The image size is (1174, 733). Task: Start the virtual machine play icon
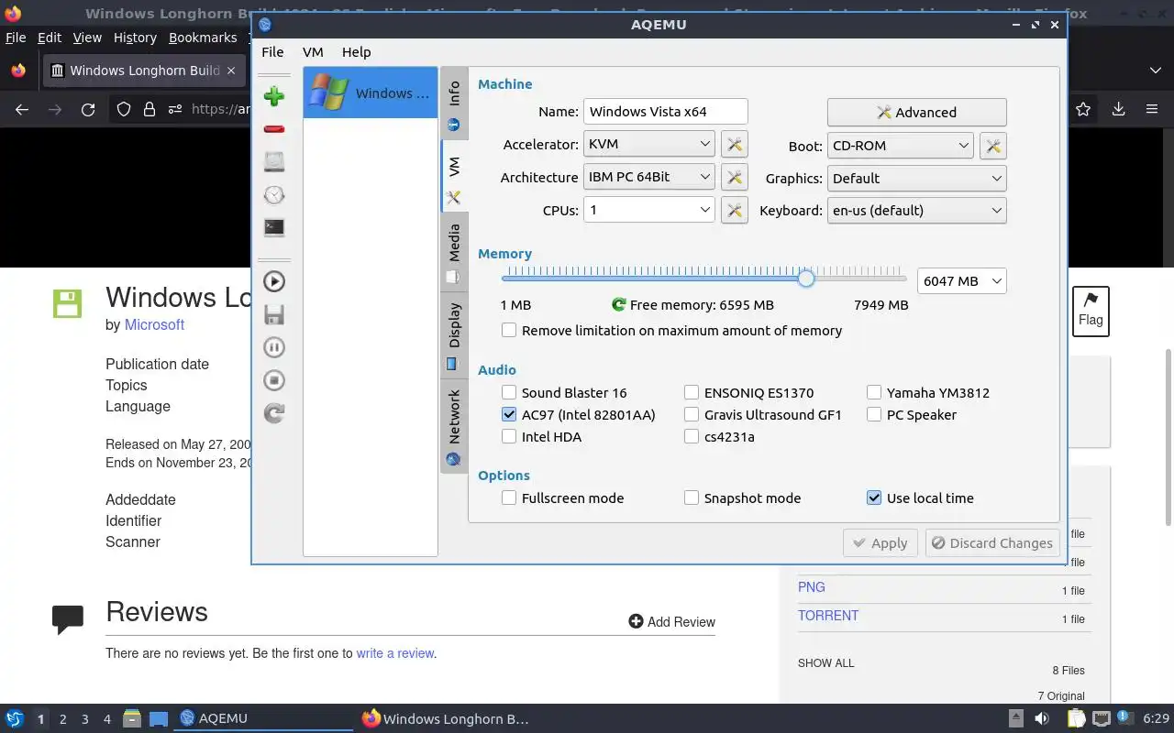coord(273,281)
